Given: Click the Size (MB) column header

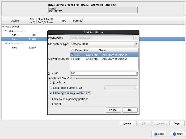Looking at the screenshot, I should [x=32, y=21].
